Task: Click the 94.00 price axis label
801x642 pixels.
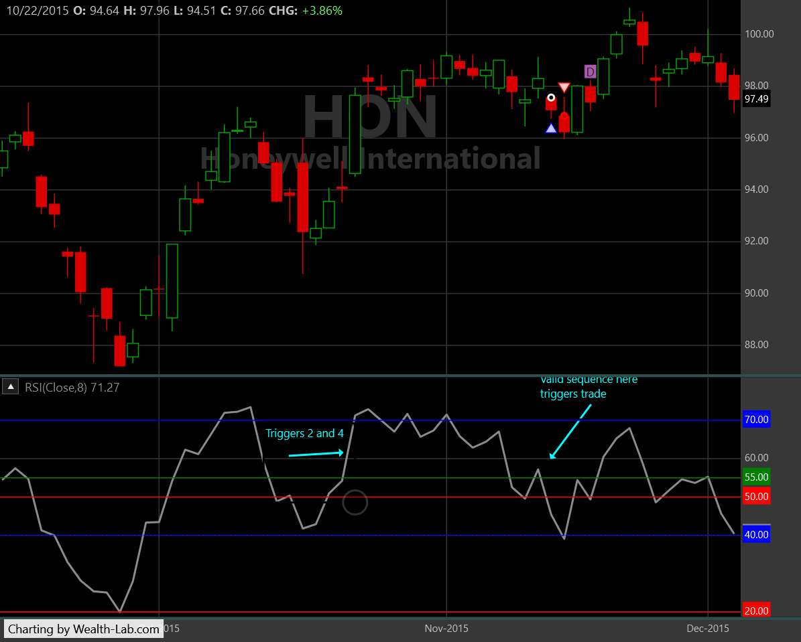Action: click(757, 189)
